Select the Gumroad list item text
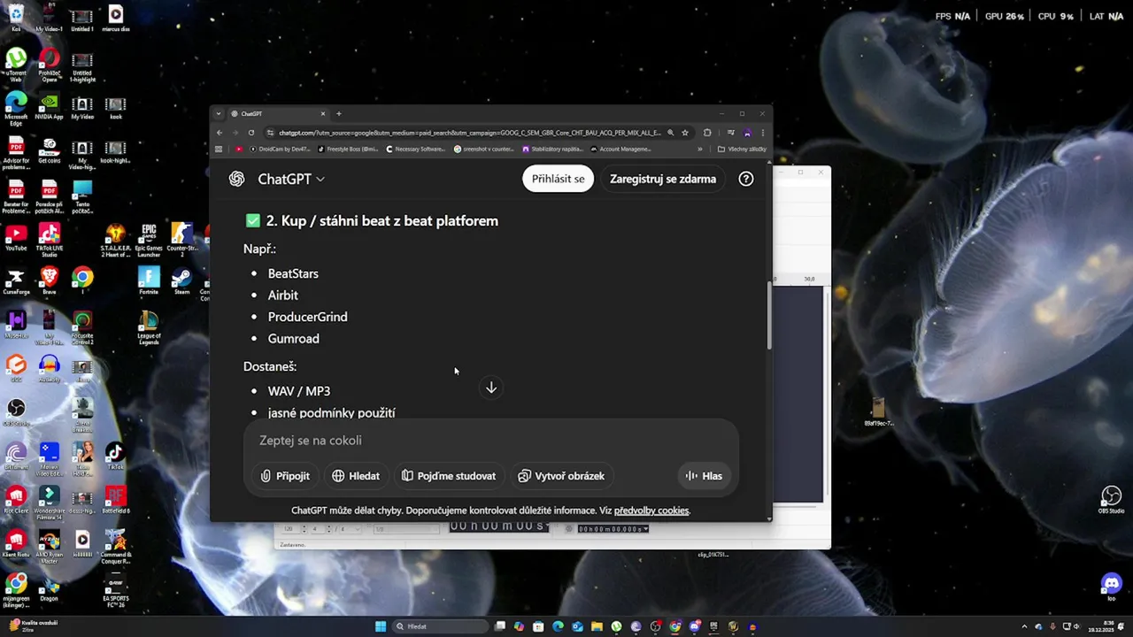Viewport: 1133px width, 637px height. (x=293, y=339)
